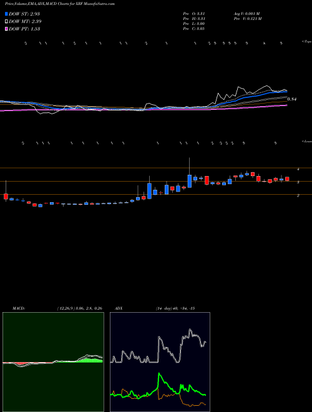The image size is (312, 412).
Task: Select the 'DOW MT: 2.39' legend text
Action: click(x=25, y=22)
